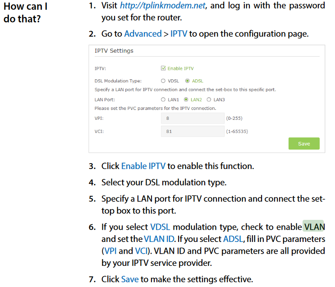The height and width of the screenshot is (287, 335).
Task: Click the VPI input field
Action: tap(193, 118)
